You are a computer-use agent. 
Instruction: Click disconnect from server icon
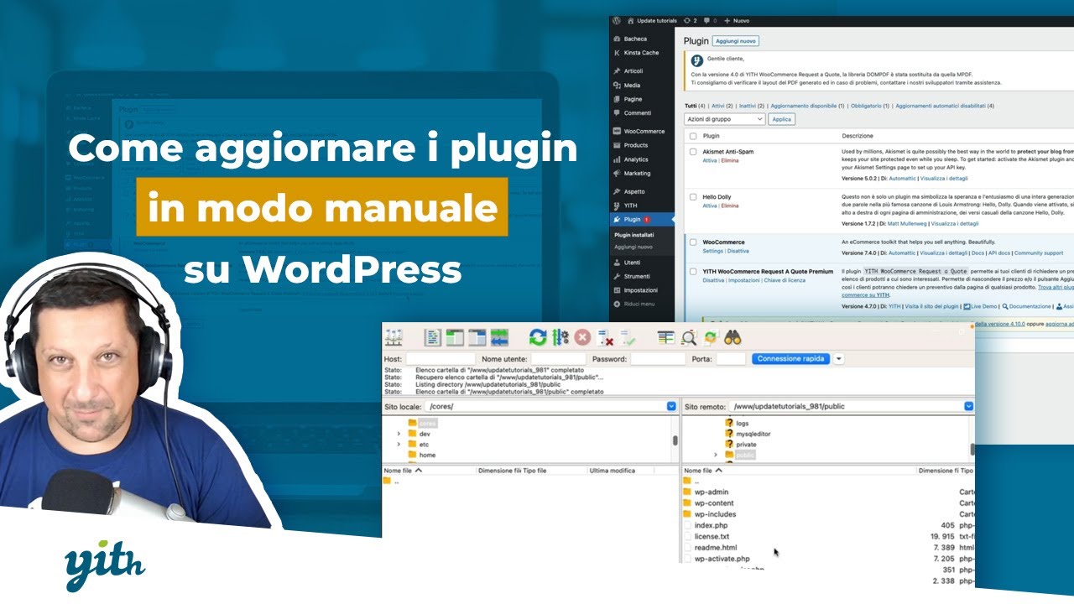coord(605,337)
